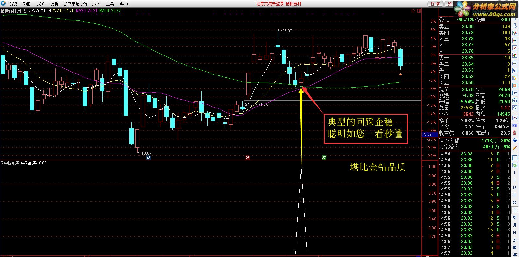Screen dimensions: 519x257
Task: Click the 行情 button in title bar
Action: coord(435,4)
